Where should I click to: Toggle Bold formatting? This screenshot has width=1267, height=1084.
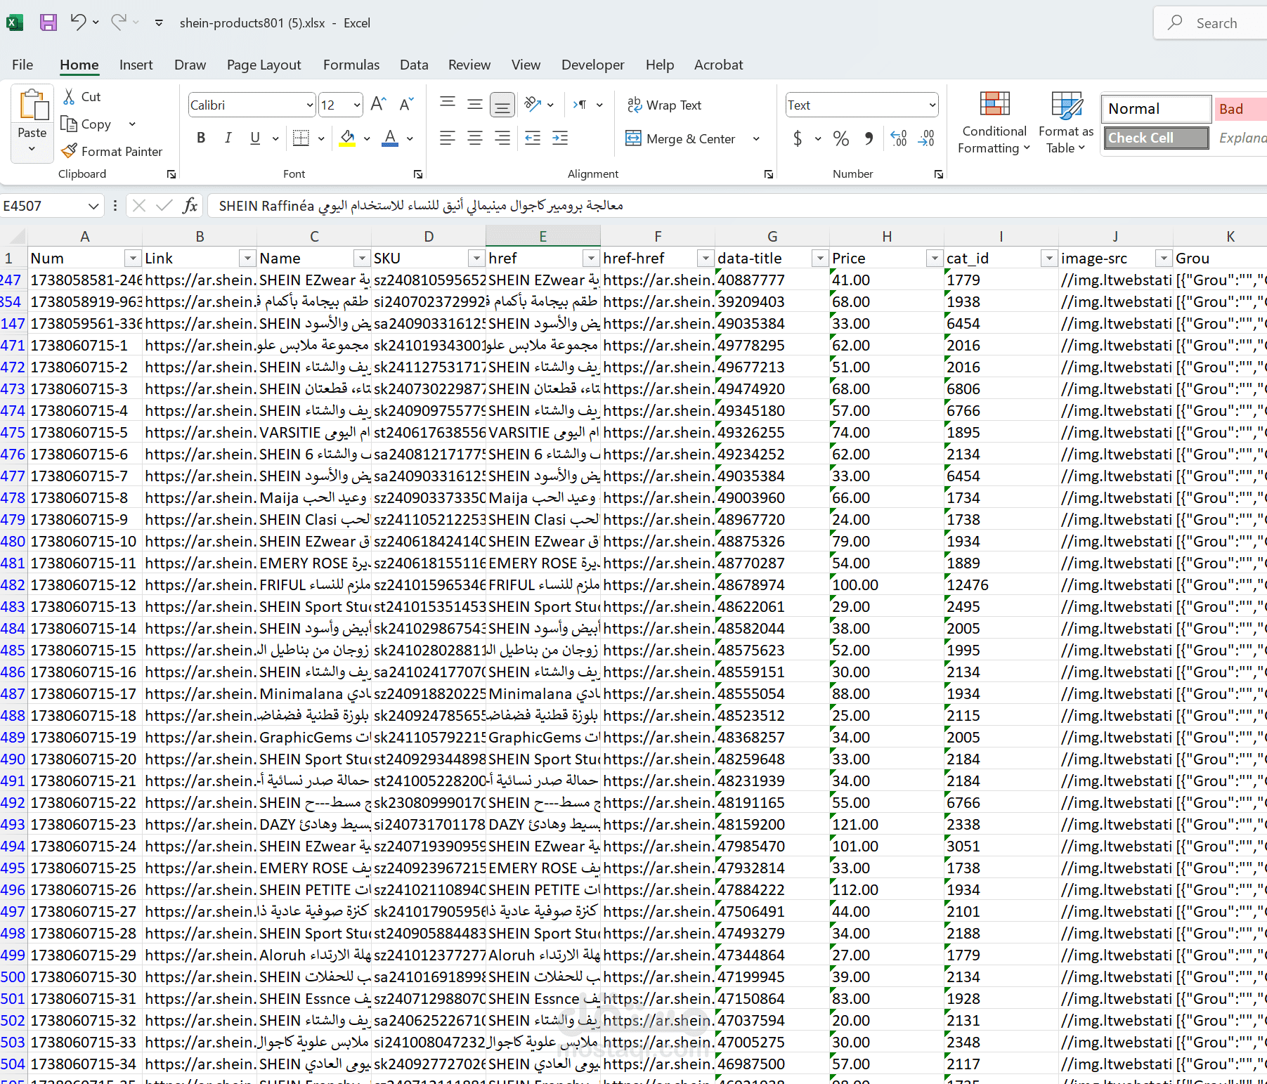(201, 138)
